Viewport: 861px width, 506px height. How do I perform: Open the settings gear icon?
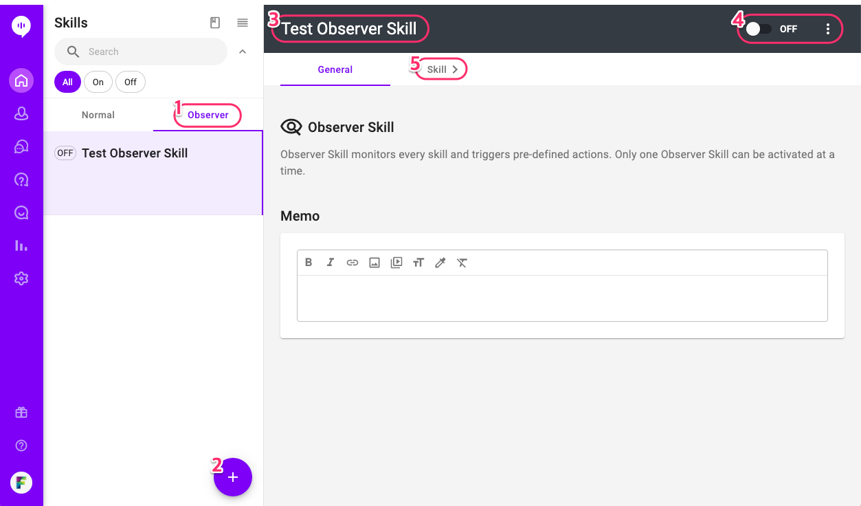point(21,278)
